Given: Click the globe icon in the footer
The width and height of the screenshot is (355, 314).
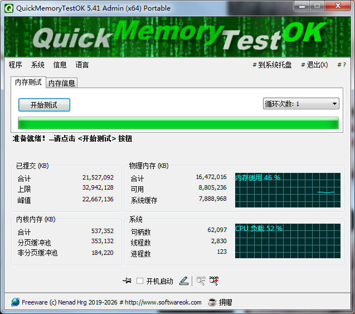Looking at the screenshot, I should click(16, 302).
